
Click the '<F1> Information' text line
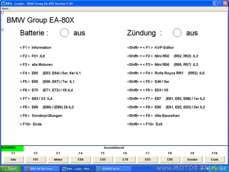[35, 48]
